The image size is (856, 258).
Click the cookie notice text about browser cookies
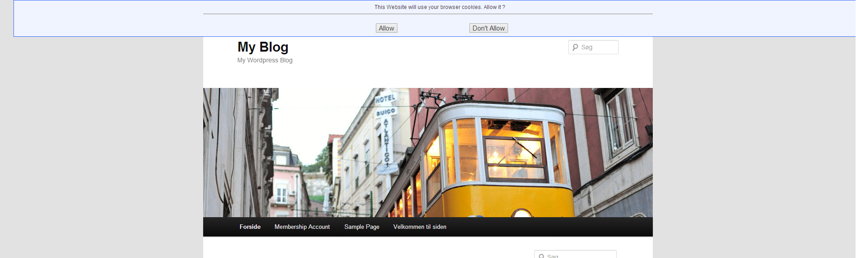pos(440,7)
